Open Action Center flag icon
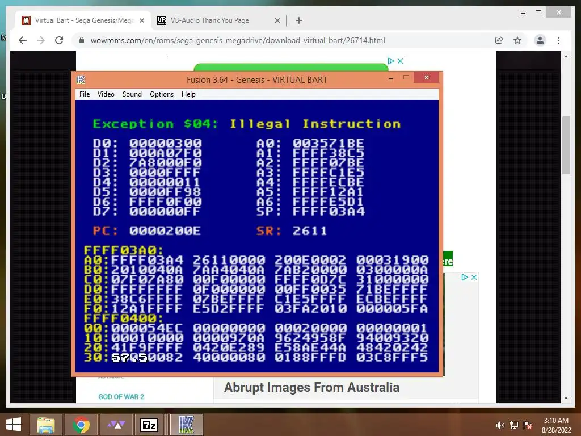This screenshot has width=581, height=436. tap(528, 425)
